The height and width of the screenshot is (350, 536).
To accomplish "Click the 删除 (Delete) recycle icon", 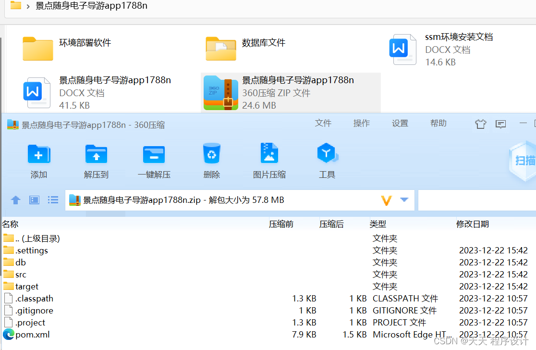I will pyautogui.click(x=212, y=154).
